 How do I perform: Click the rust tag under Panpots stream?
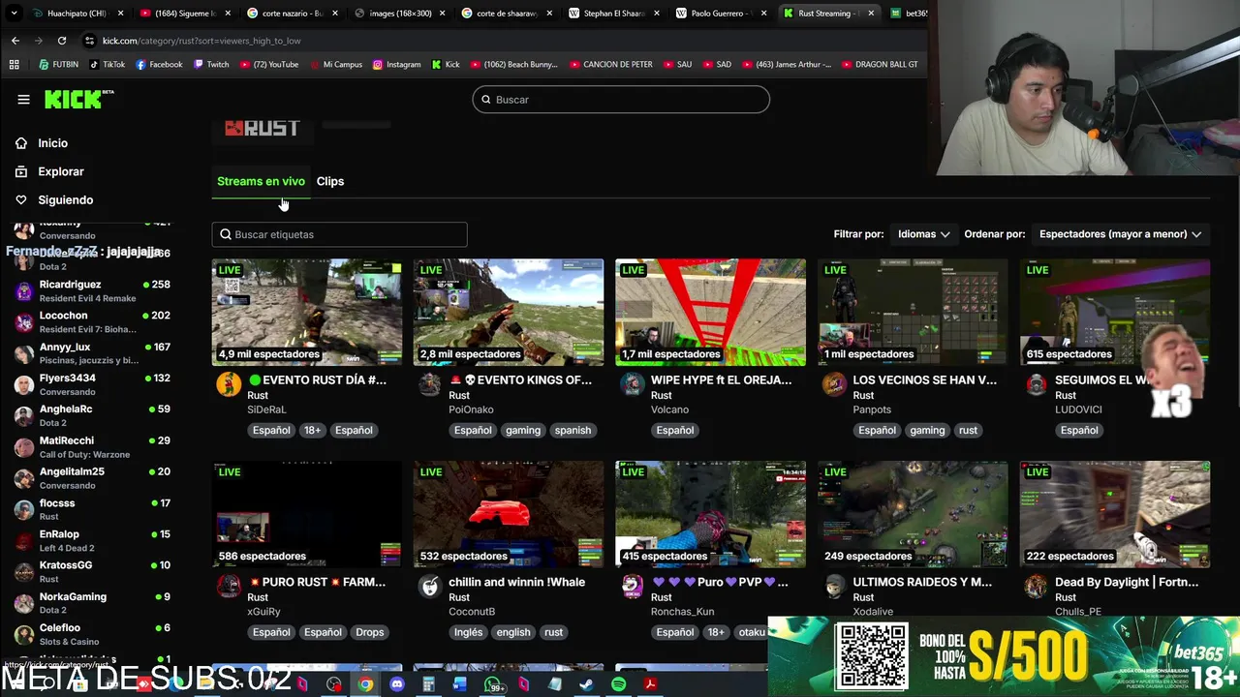pos(968,431)
